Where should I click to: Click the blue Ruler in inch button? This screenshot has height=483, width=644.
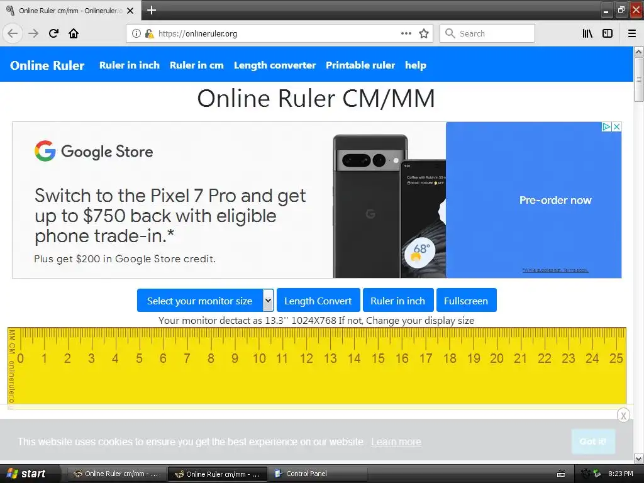click(x=397, y=300)
